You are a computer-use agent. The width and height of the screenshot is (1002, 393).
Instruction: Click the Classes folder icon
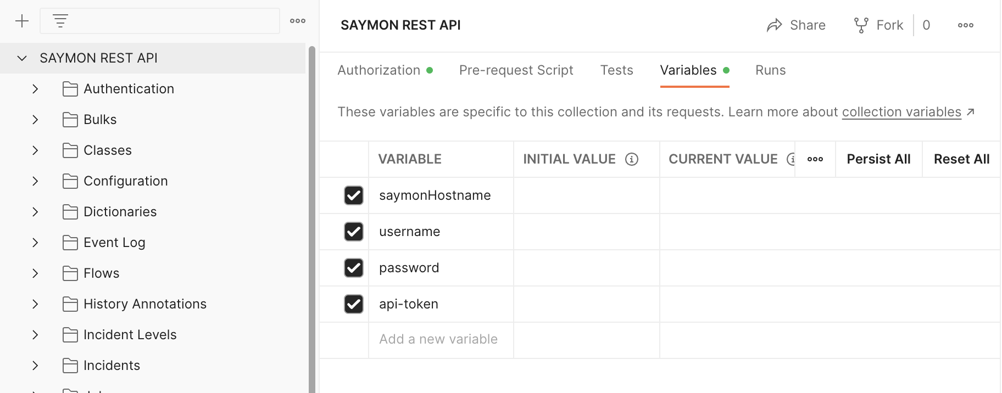coord(70,150)
